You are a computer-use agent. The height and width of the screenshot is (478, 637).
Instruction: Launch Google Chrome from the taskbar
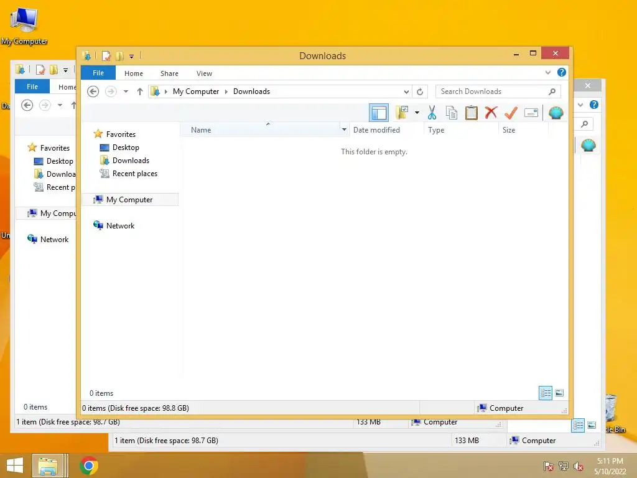89,466
